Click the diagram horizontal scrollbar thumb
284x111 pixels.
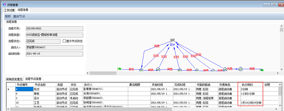(103, 73)
